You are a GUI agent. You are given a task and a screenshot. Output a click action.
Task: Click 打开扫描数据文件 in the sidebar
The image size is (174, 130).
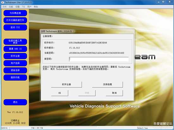(x=15, y=20)
